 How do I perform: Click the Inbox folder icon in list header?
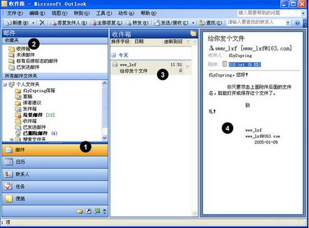click(x=193, y=34)
